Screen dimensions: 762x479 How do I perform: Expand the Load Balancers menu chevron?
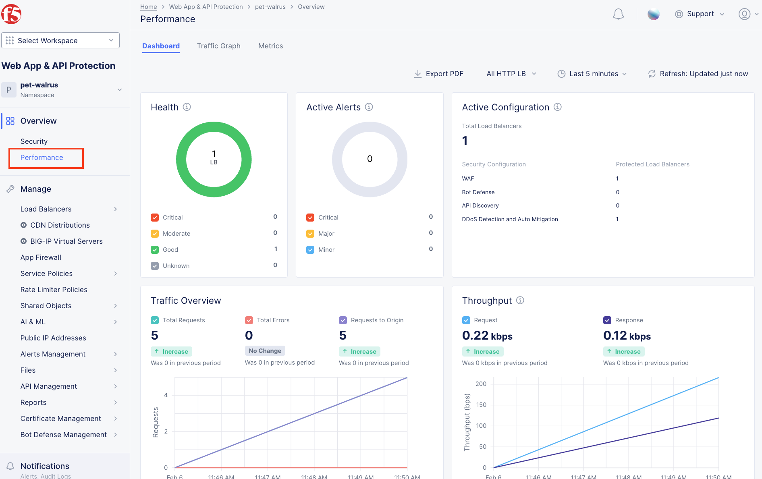click(x=116, y=209)
